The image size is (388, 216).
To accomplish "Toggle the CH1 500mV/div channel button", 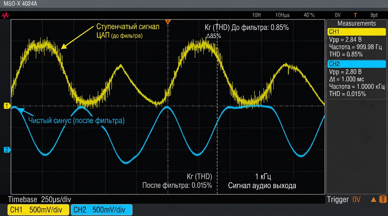I will coord(38,210).
